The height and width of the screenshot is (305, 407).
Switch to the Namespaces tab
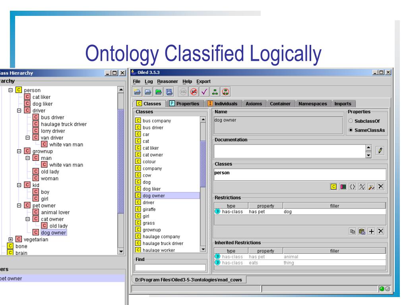click(x=313, y=104)
